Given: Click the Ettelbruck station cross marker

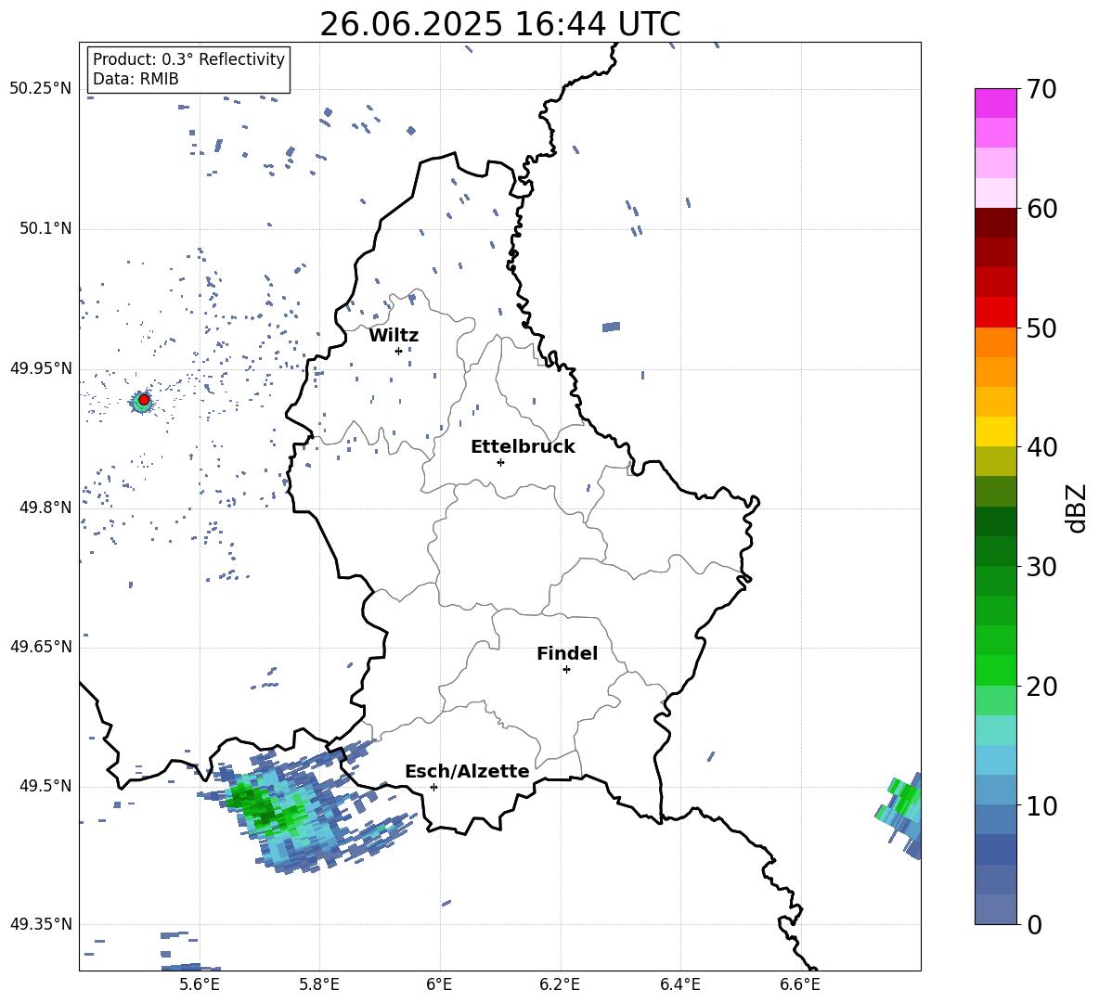Looking at the screenshot, I should tap(500, 462).
